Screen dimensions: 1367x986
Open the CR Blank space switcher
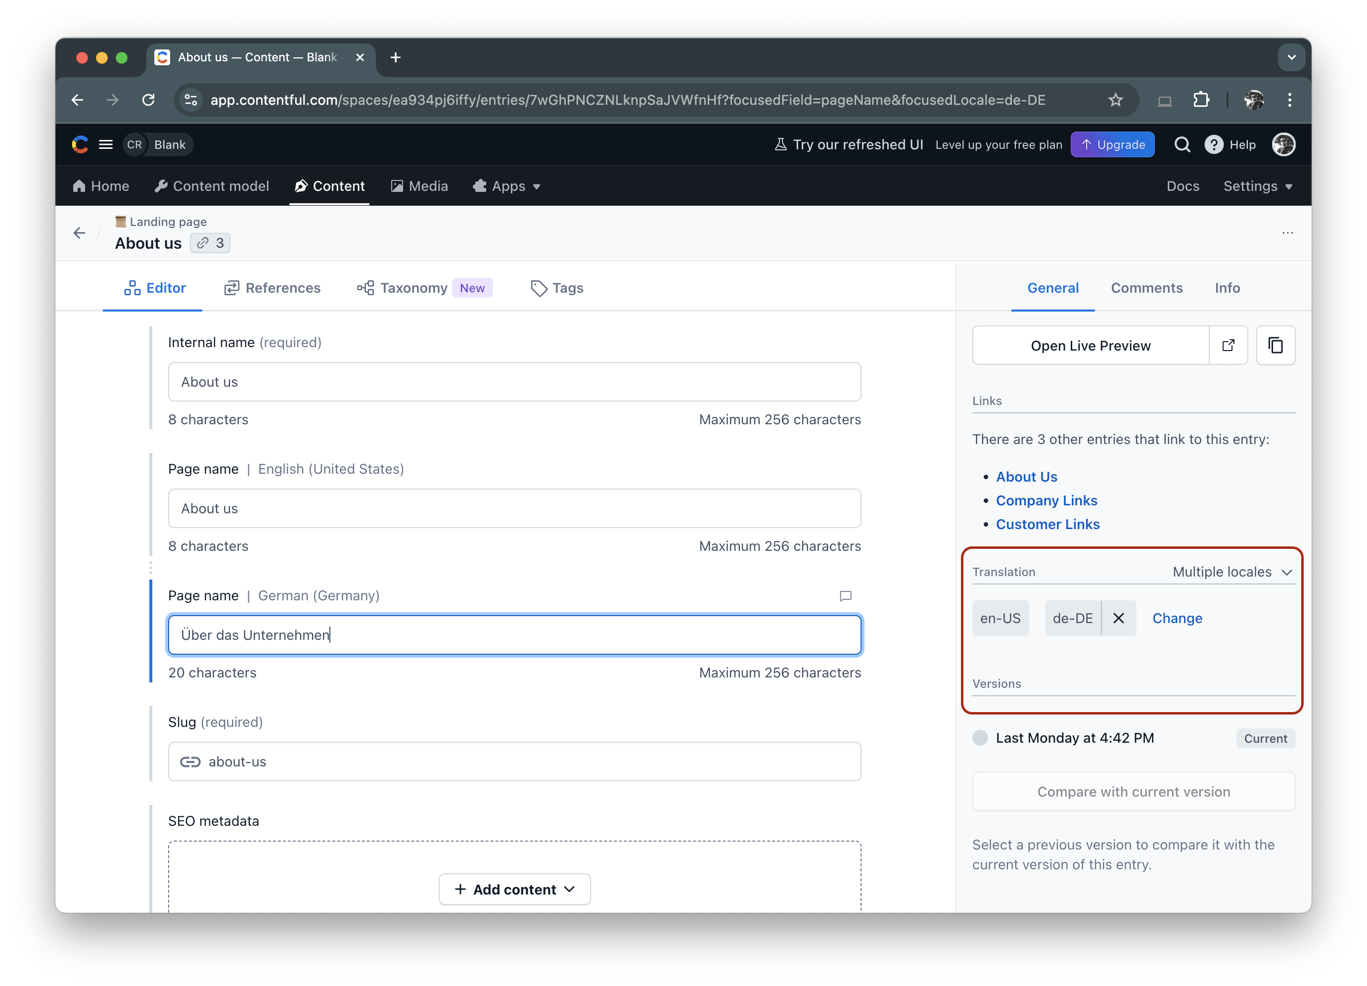(157, 145)
